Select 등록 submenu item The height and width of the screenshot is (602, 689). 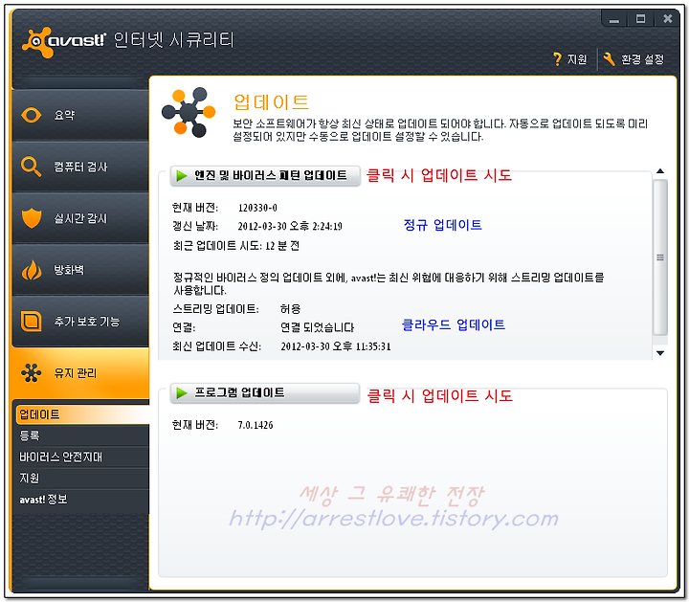pos(82,435)
